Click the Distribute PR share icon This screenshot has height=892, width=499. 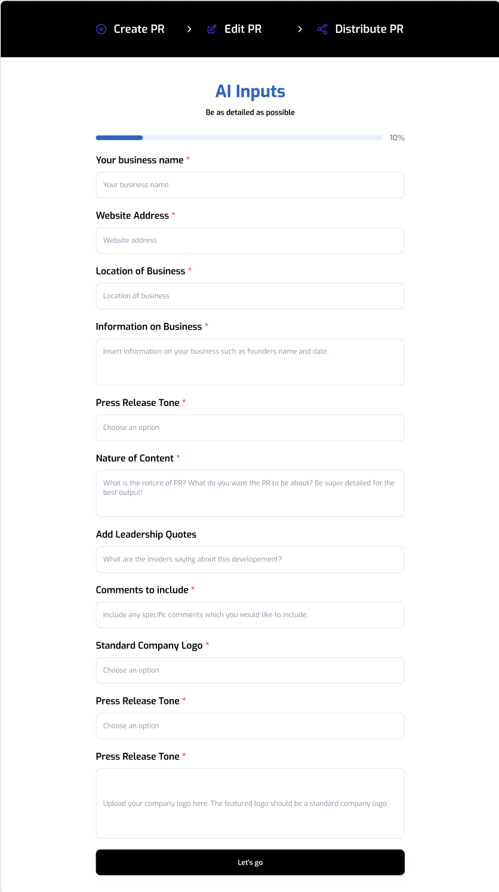click(322, 29)
